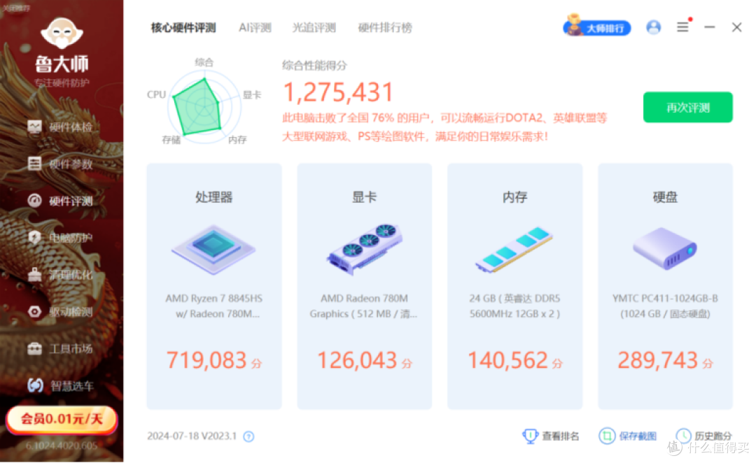
Task: Click the hard drive illustration
Action: tap(665, 248)
